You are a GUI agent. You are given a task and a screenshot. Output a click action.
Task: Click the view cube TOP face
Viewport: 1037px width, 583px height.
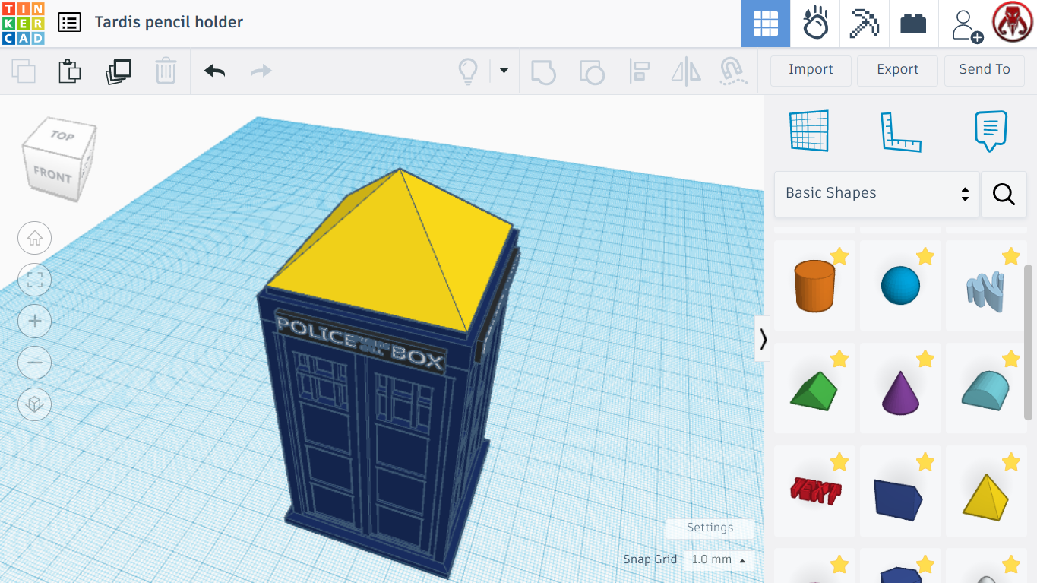pyautogui.click(x=62, y=135)
